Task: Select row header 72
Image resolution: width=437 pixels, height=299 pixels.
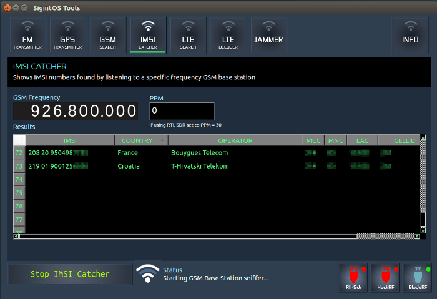Action: [19, 153]
